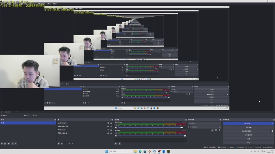This screenshot has width=275, height=154.
Task: Select the large webcam image in the preview
Action: [30, 72]
